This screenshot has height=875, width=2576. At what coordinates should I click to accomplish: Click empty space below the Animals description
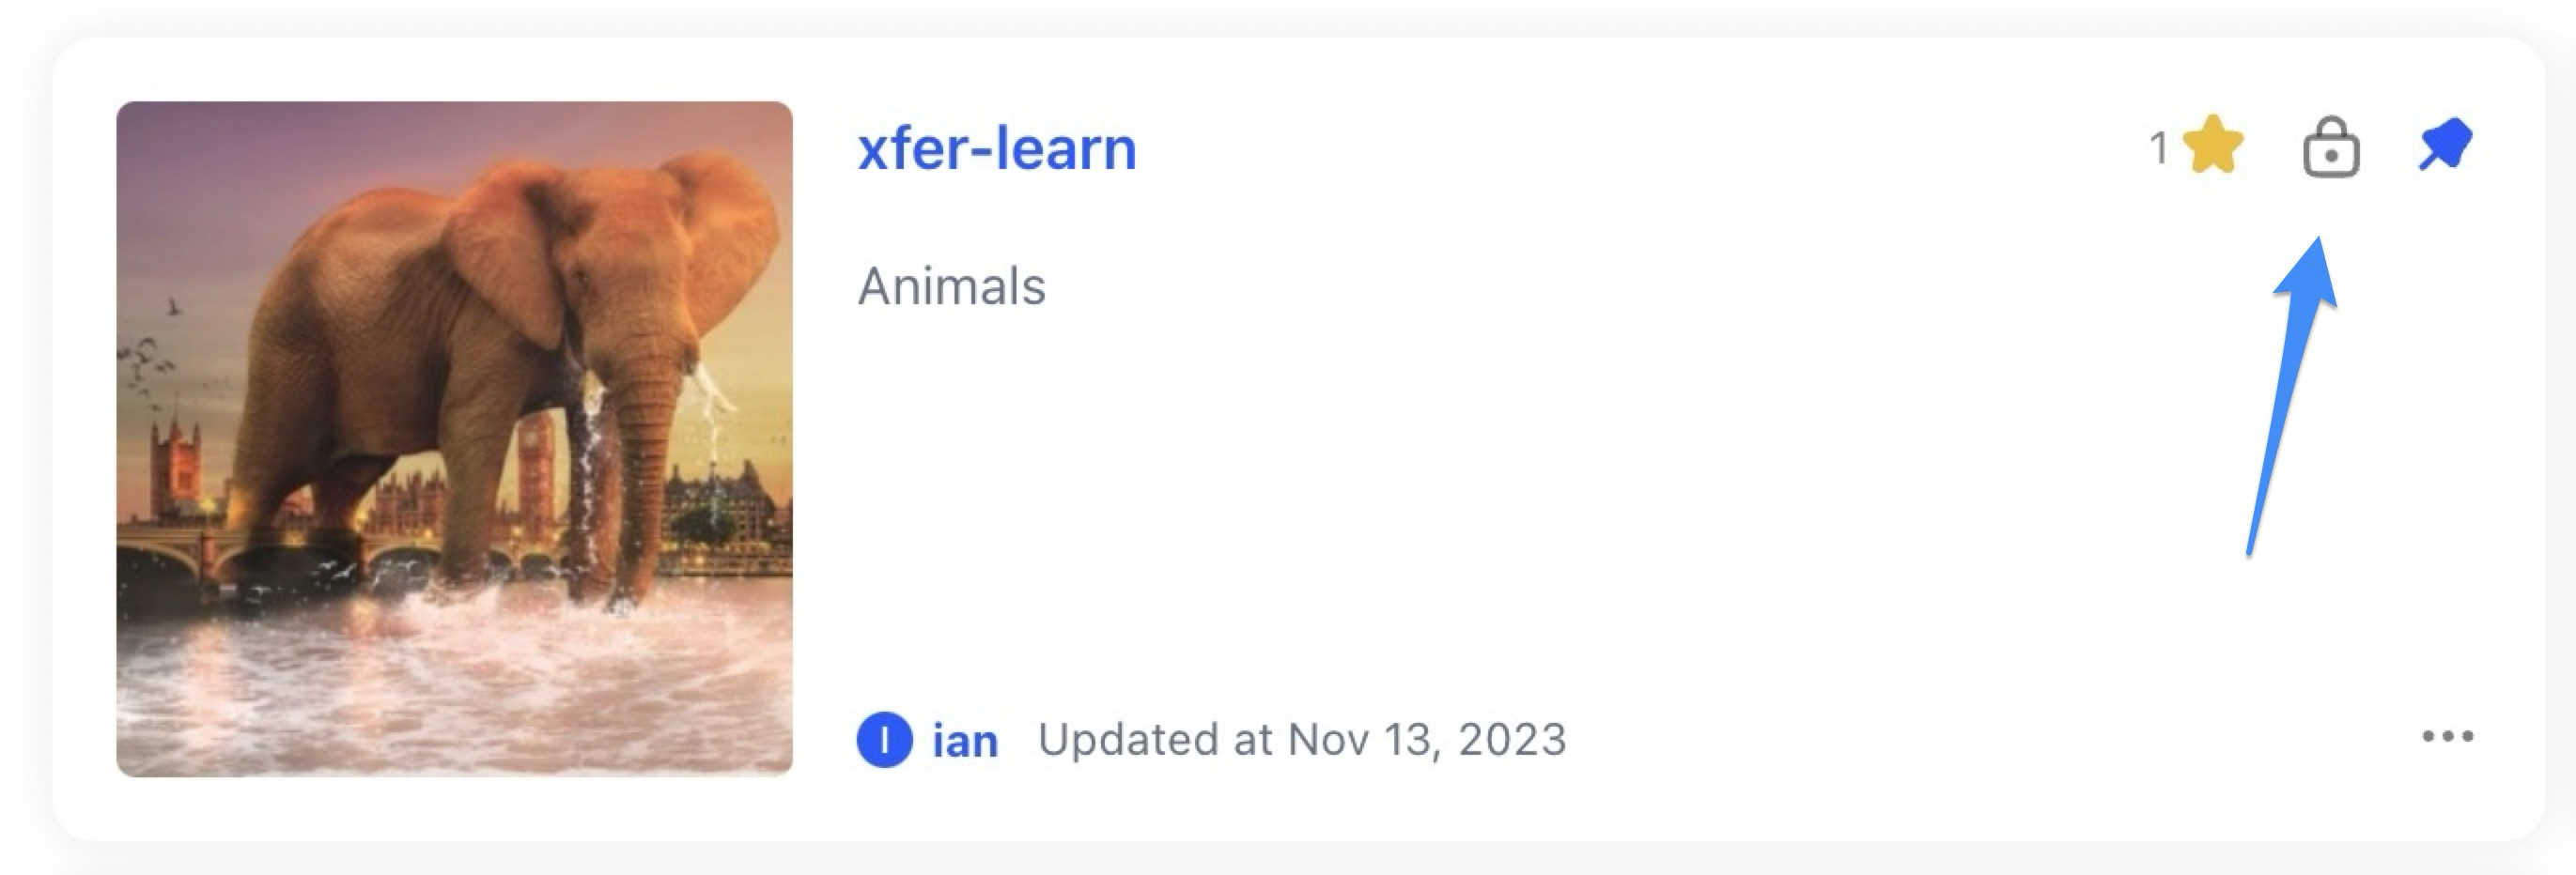click(1400, 499)
